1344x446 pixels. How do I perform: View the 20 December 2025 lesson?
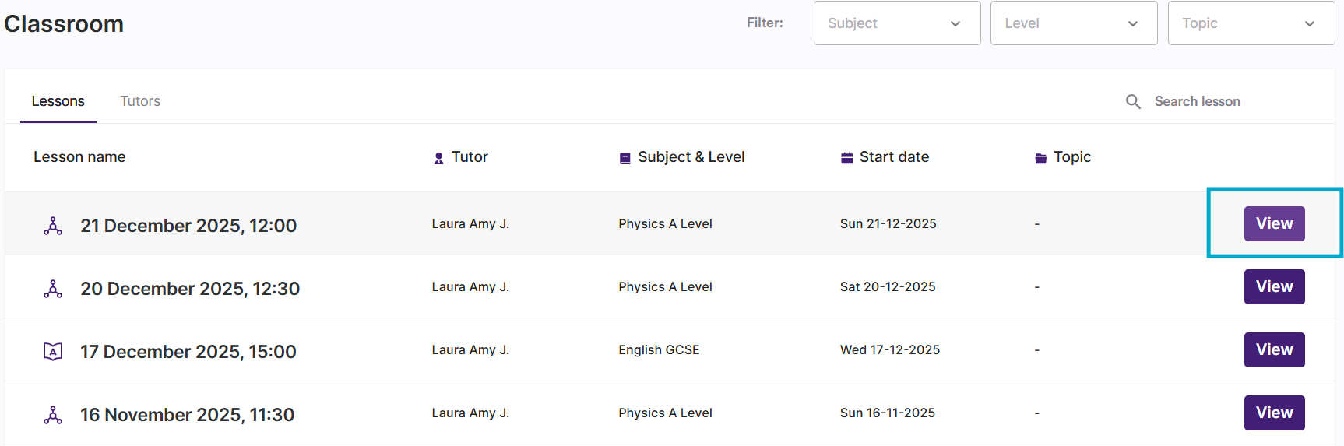(1274, 286)
